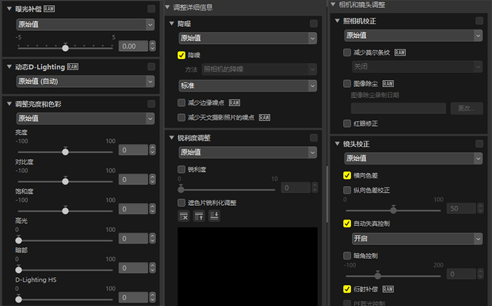Toggle the 动态D-Lighting section apply checkbox
This screenshot has width=492, height=306.
coord(152,66)
